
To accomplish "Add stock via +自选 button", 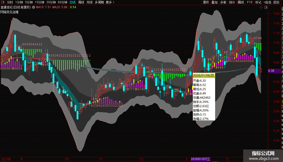I will [x=267, y=2].
